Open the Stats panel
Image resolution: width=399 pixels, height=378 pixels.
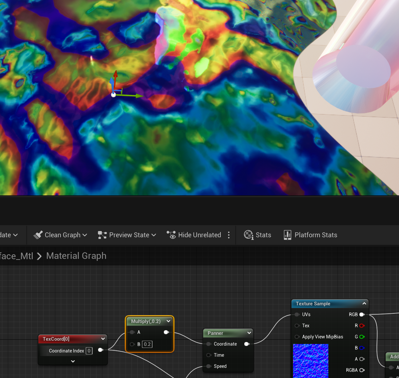point(258,235)
